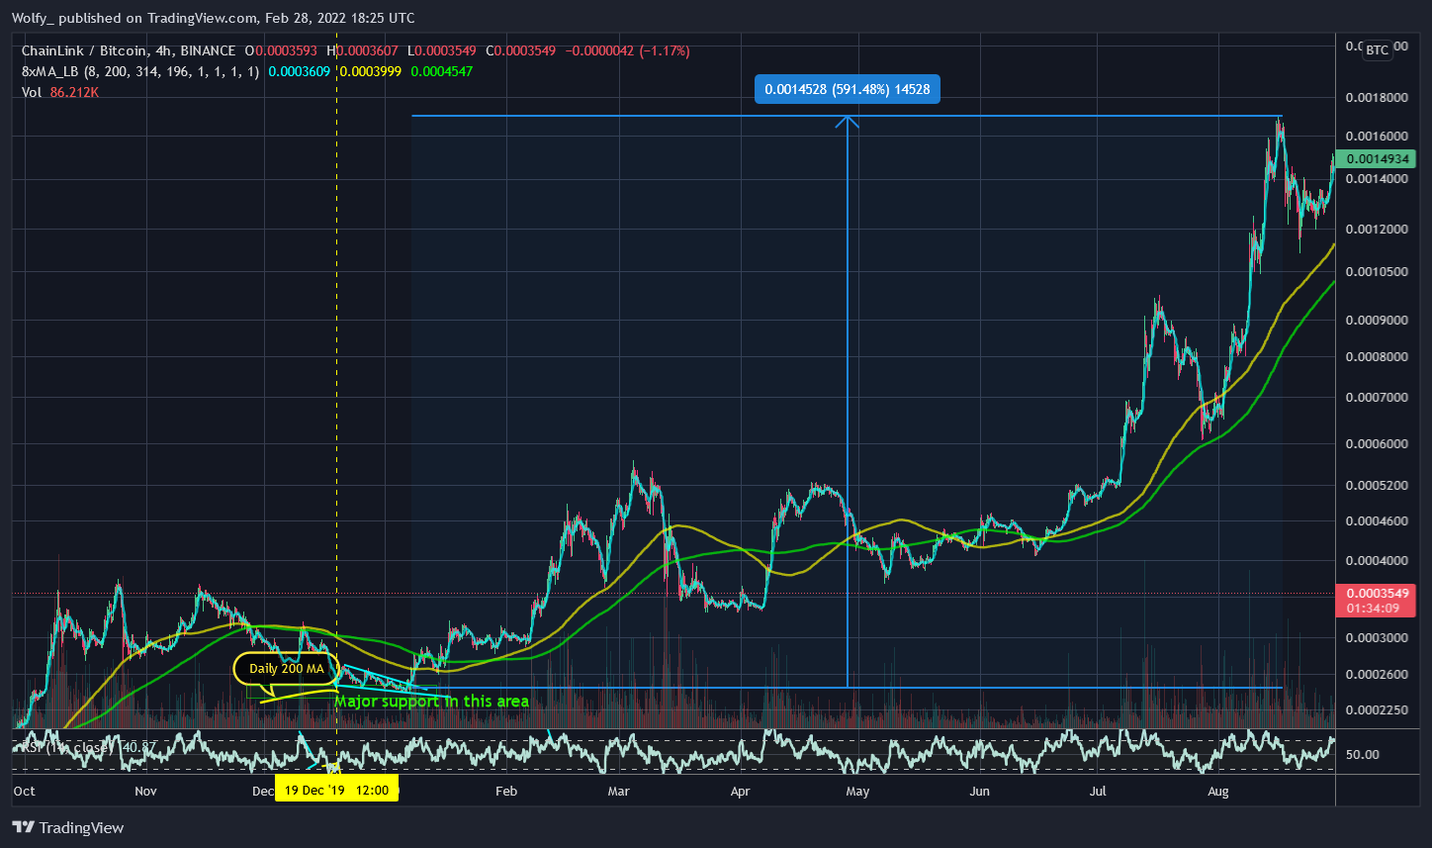This screenshot has height=848, width=1432.
Task: Click the Feb label on time axis
Action: coord(505,791)
